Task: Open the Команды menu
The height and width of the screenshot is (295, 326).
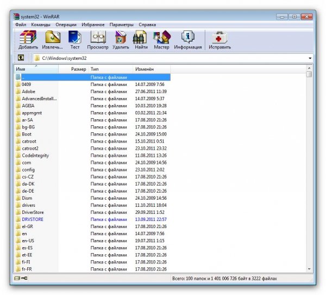Action: tap(41, 24)
